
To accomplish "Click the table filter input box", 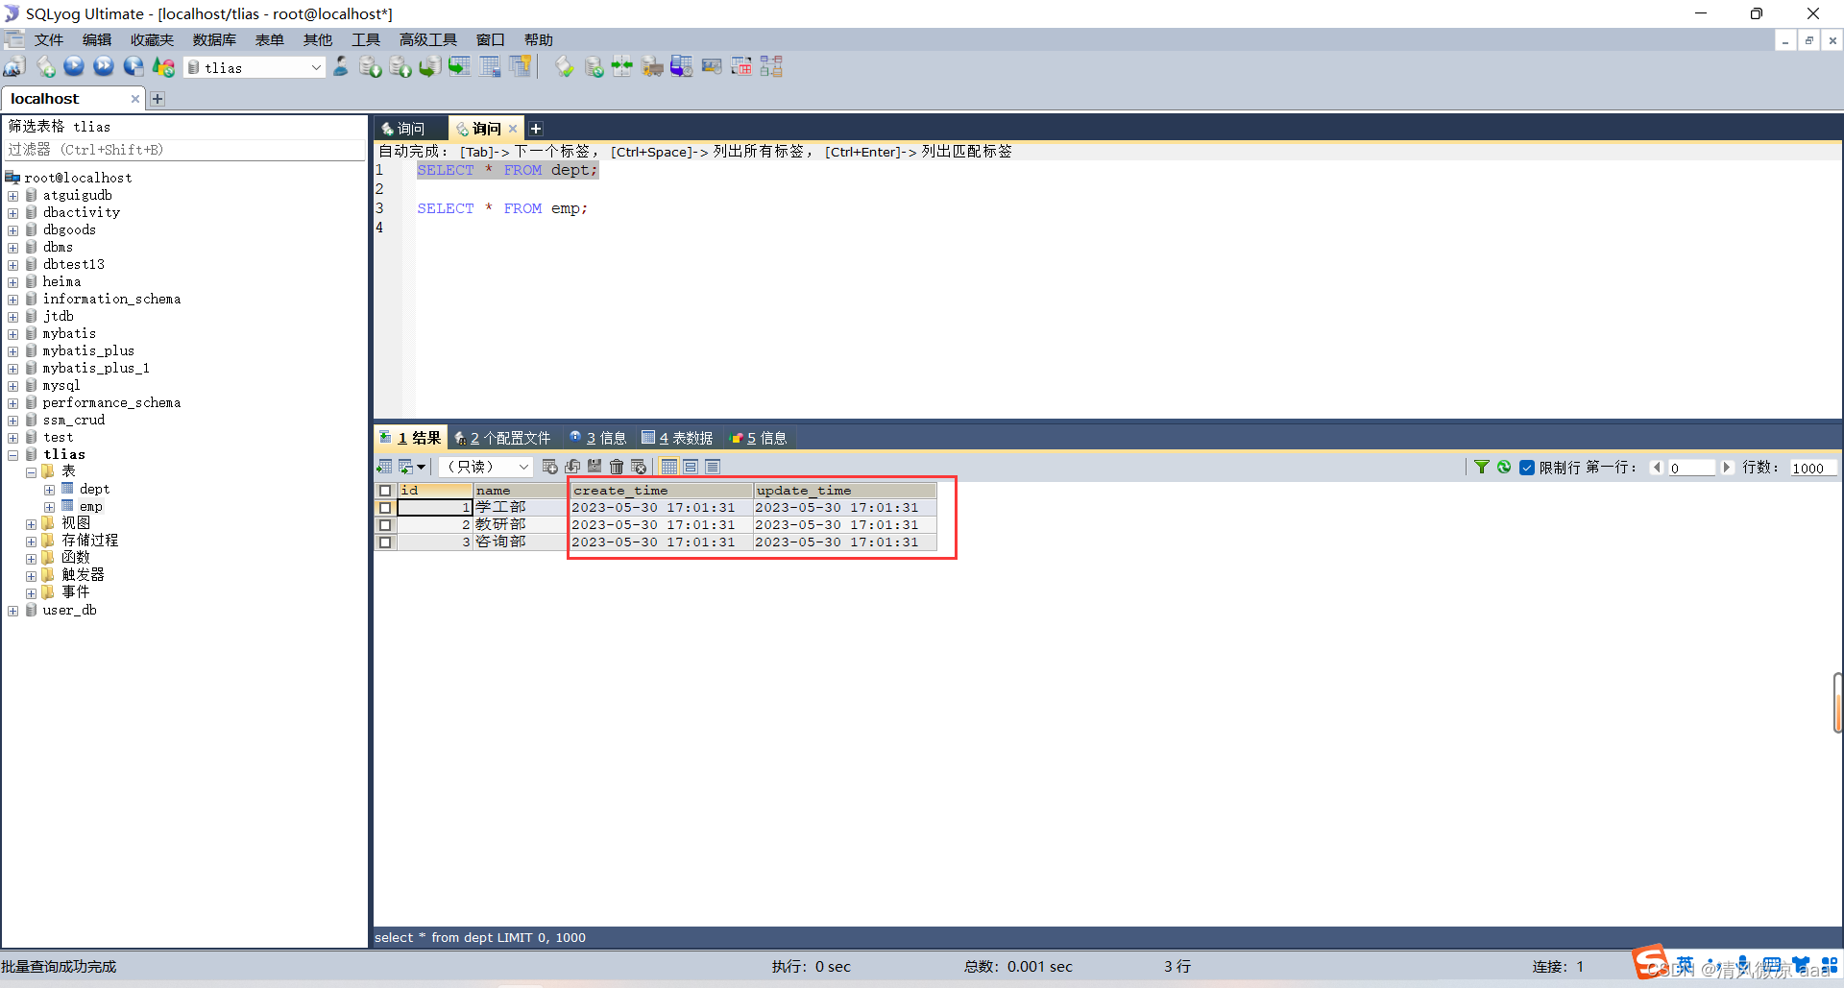I will [184, 150].
